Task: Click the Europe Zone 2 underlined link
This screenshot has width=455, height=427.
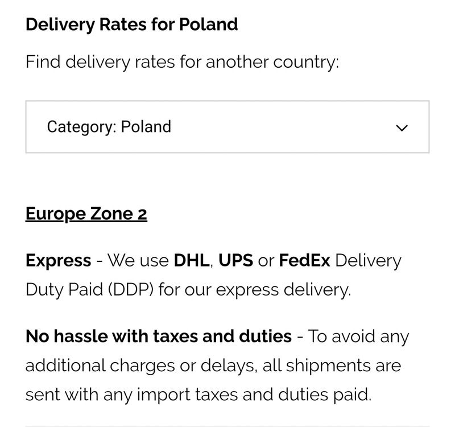Action: click(86, 214)
